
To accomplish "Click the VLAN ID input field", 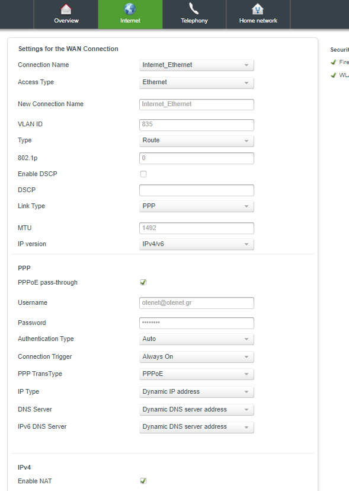I will tap(197, 125).
